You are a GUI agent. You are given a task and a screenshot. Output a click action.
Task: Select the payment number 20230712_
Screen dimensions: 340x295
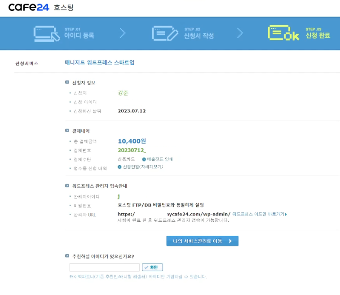point(132,150)
